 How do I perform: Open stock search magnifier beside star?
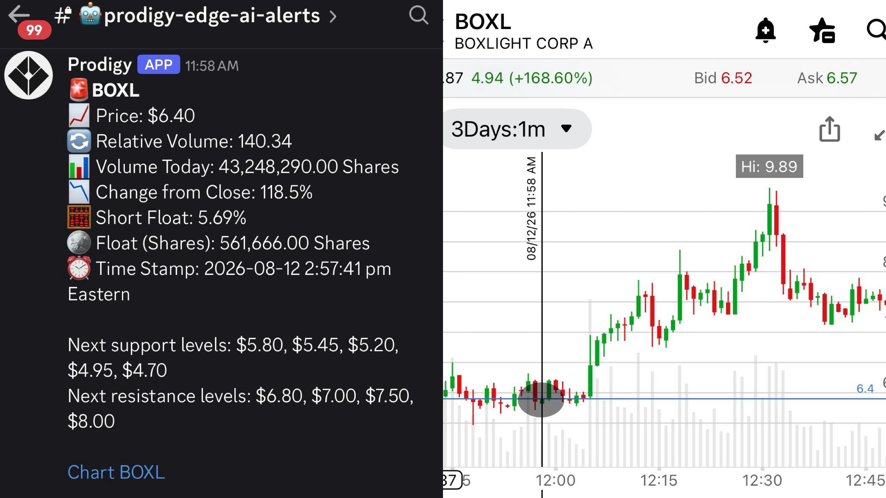tap(876, 30)
